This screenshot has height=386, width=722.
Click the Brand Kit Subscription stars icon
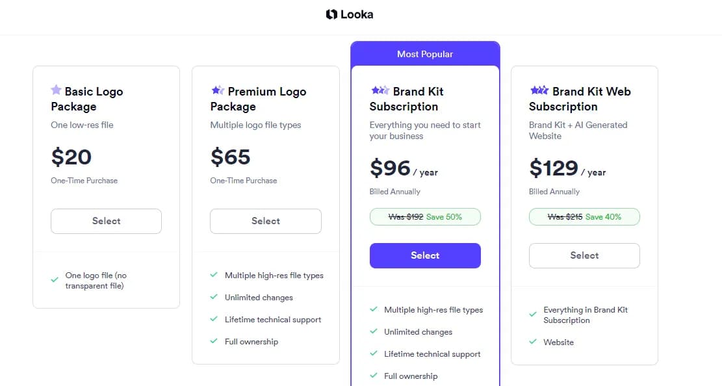tap(380, 90)
